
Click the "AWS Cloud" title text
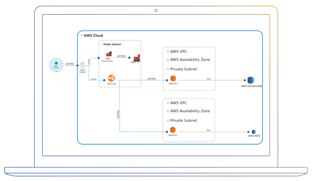coord(94,35)
